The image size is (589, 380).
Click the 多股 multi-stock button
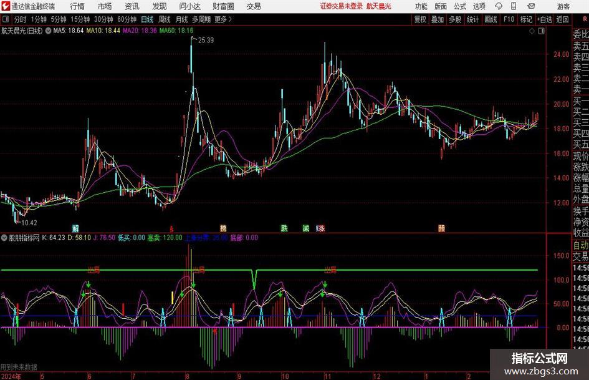tap(455, 19)
